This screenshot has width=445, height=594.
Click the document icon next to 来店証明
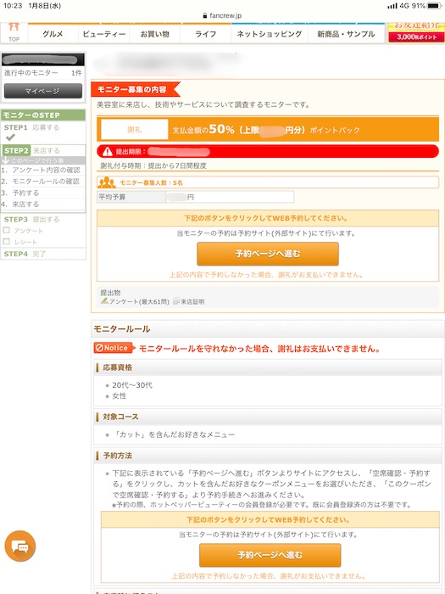176,301
